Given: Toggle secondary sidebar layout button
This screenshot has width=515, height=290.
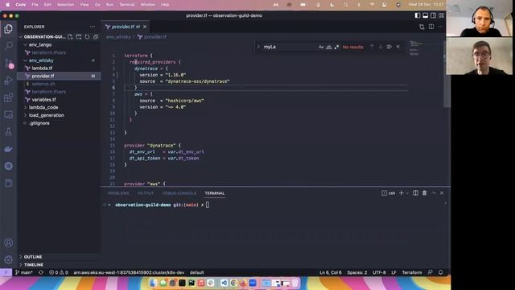Looking at the screenshot, I should click(434, 15).
